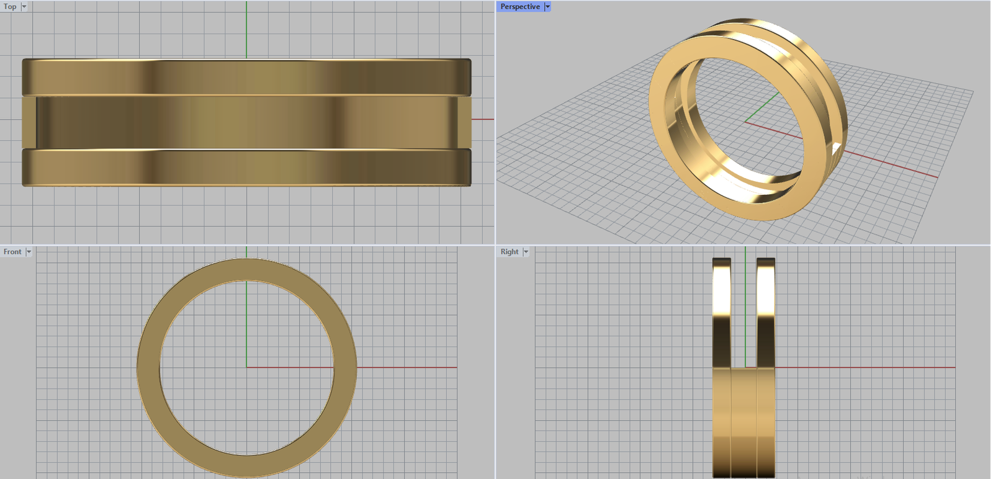
Task: Select the ring's lower band in Top view
Action: click(246, 167)
